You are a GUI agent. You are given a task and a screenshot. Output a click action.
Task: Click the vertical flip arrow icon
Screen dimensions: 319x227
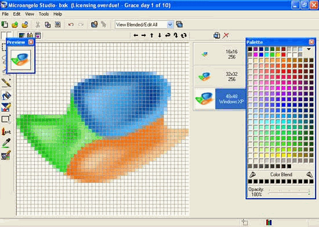point(176,35)
